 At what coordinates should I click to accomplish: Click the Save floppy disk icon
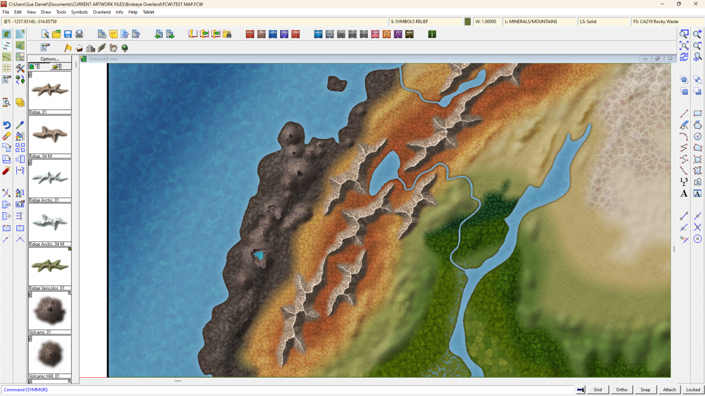tap(68, 34)
